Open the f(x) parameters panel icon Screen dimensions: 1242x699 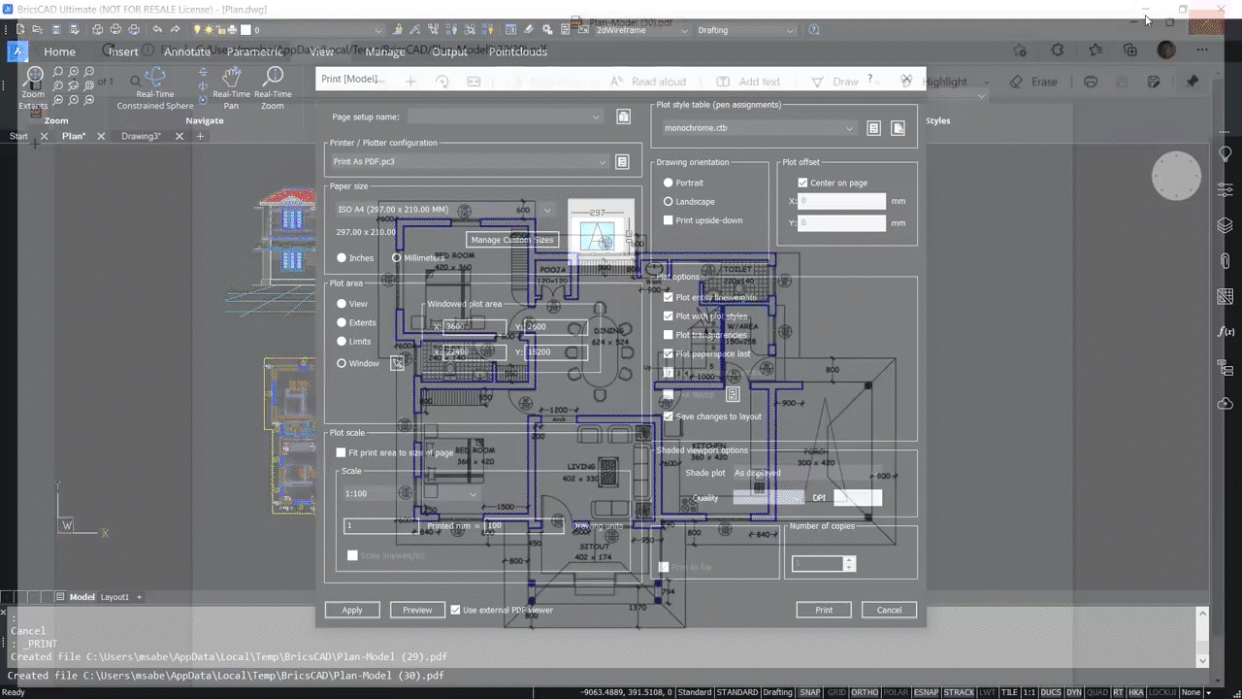point(1226,332)
